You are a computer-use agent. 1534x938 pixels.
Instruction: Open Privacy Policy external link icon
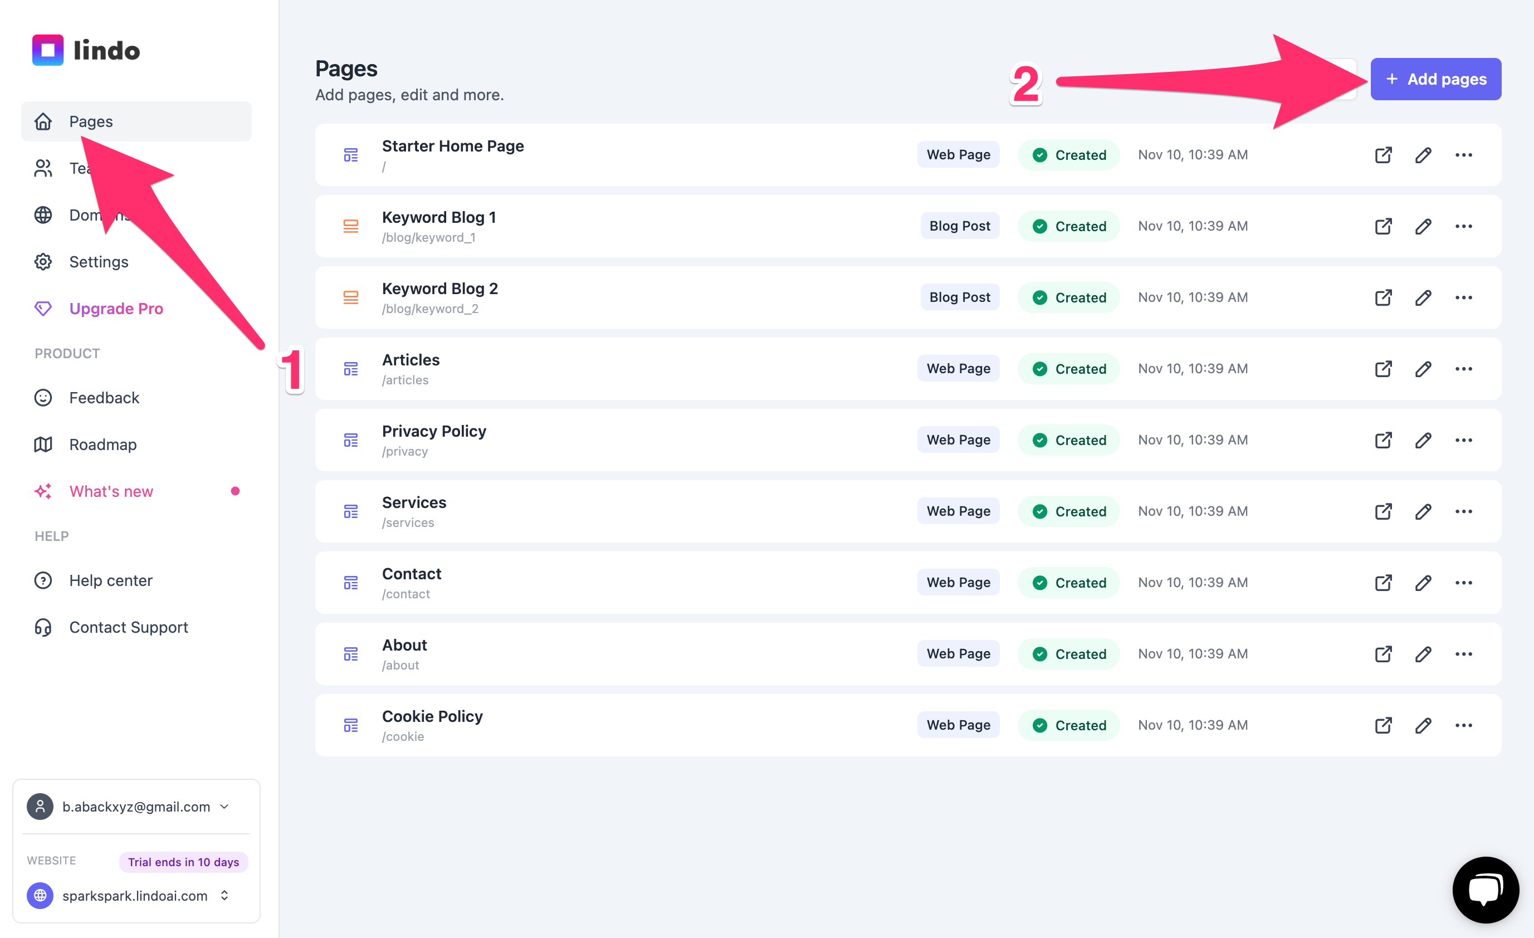point(1384,440)
